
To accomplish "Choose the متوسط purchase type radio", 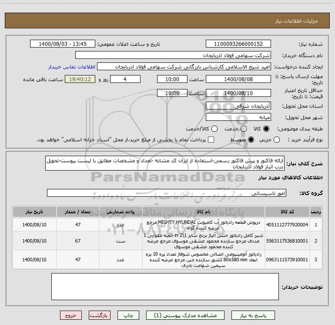I will pos(251,140).
